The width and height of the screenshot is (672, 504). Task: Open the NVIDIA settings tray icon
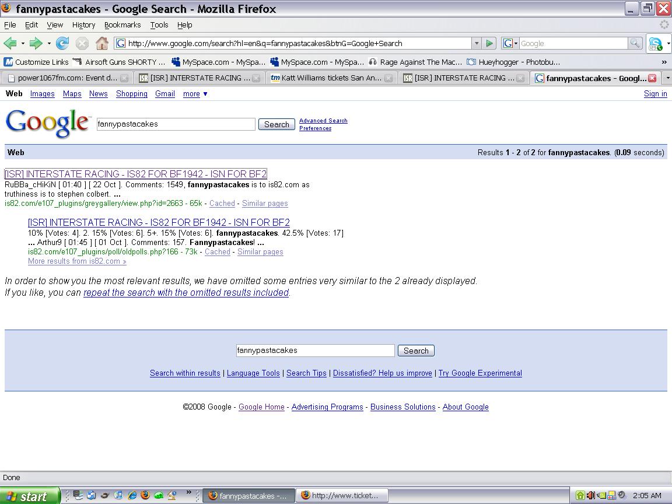(x=601, y=495)
